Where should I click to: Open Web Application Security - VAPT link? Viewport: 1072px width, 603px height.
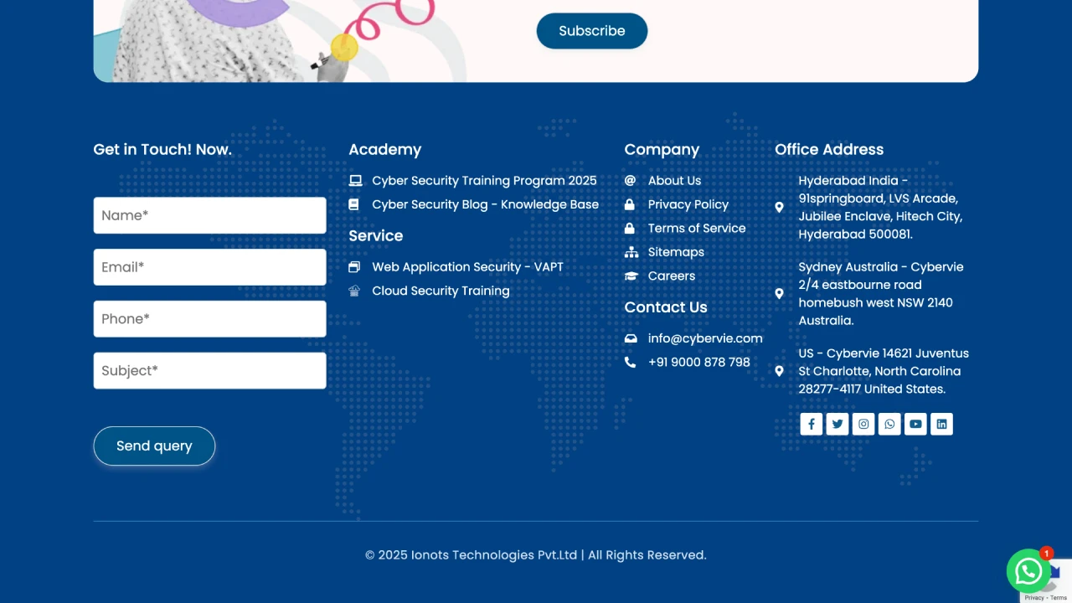(x=467, y=267)
